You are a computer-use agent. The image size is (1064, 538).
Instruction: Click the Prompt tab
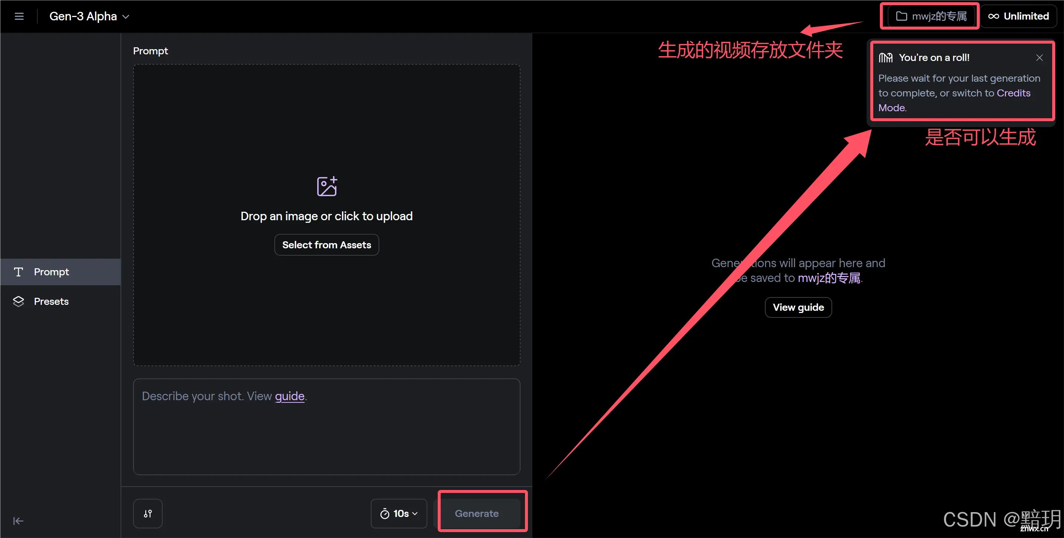(x=60, y=271)
